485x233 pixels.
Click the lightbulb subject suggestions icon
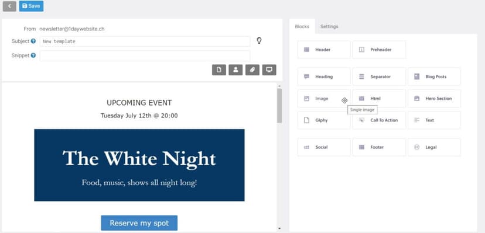pyautogui.click(x=259, y=41)
